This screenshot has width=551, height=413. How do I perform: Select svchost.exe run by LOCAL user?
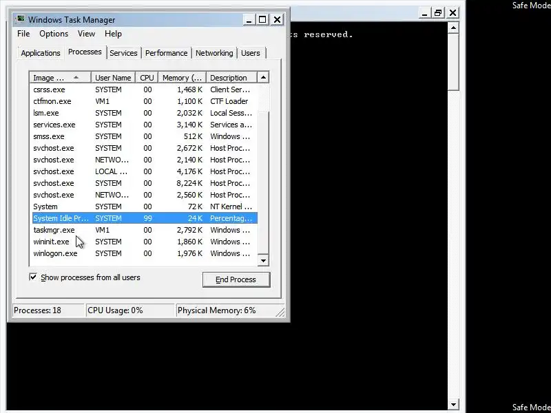click(145, 171)
